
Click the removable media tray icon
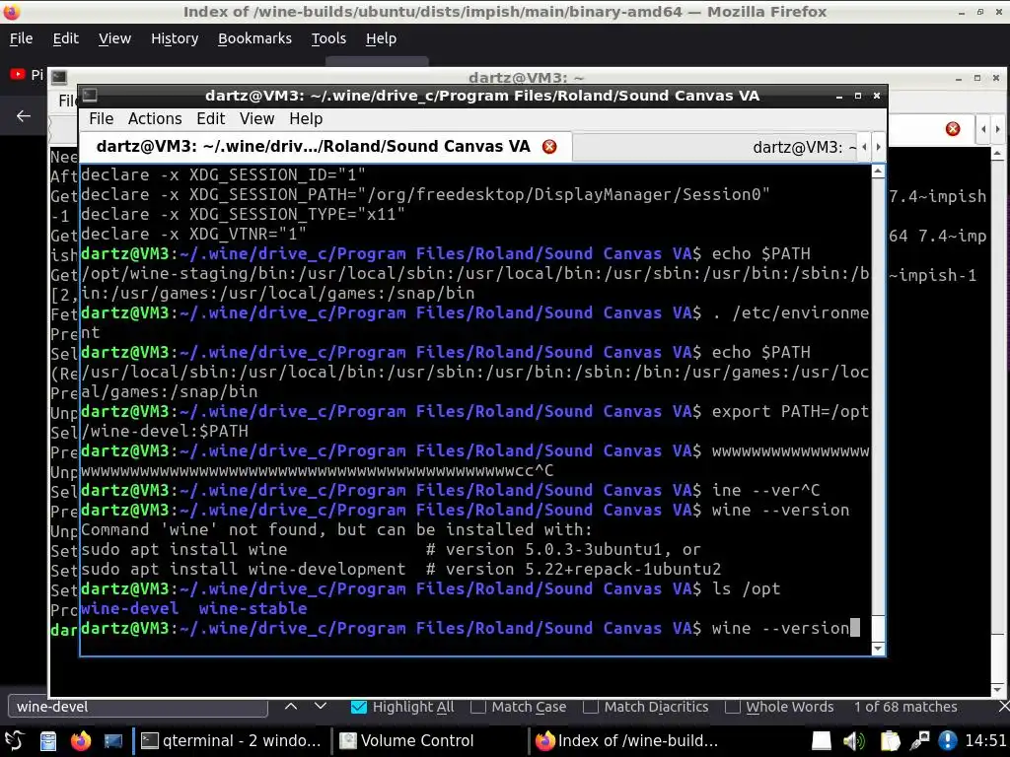tap(822, 741)
